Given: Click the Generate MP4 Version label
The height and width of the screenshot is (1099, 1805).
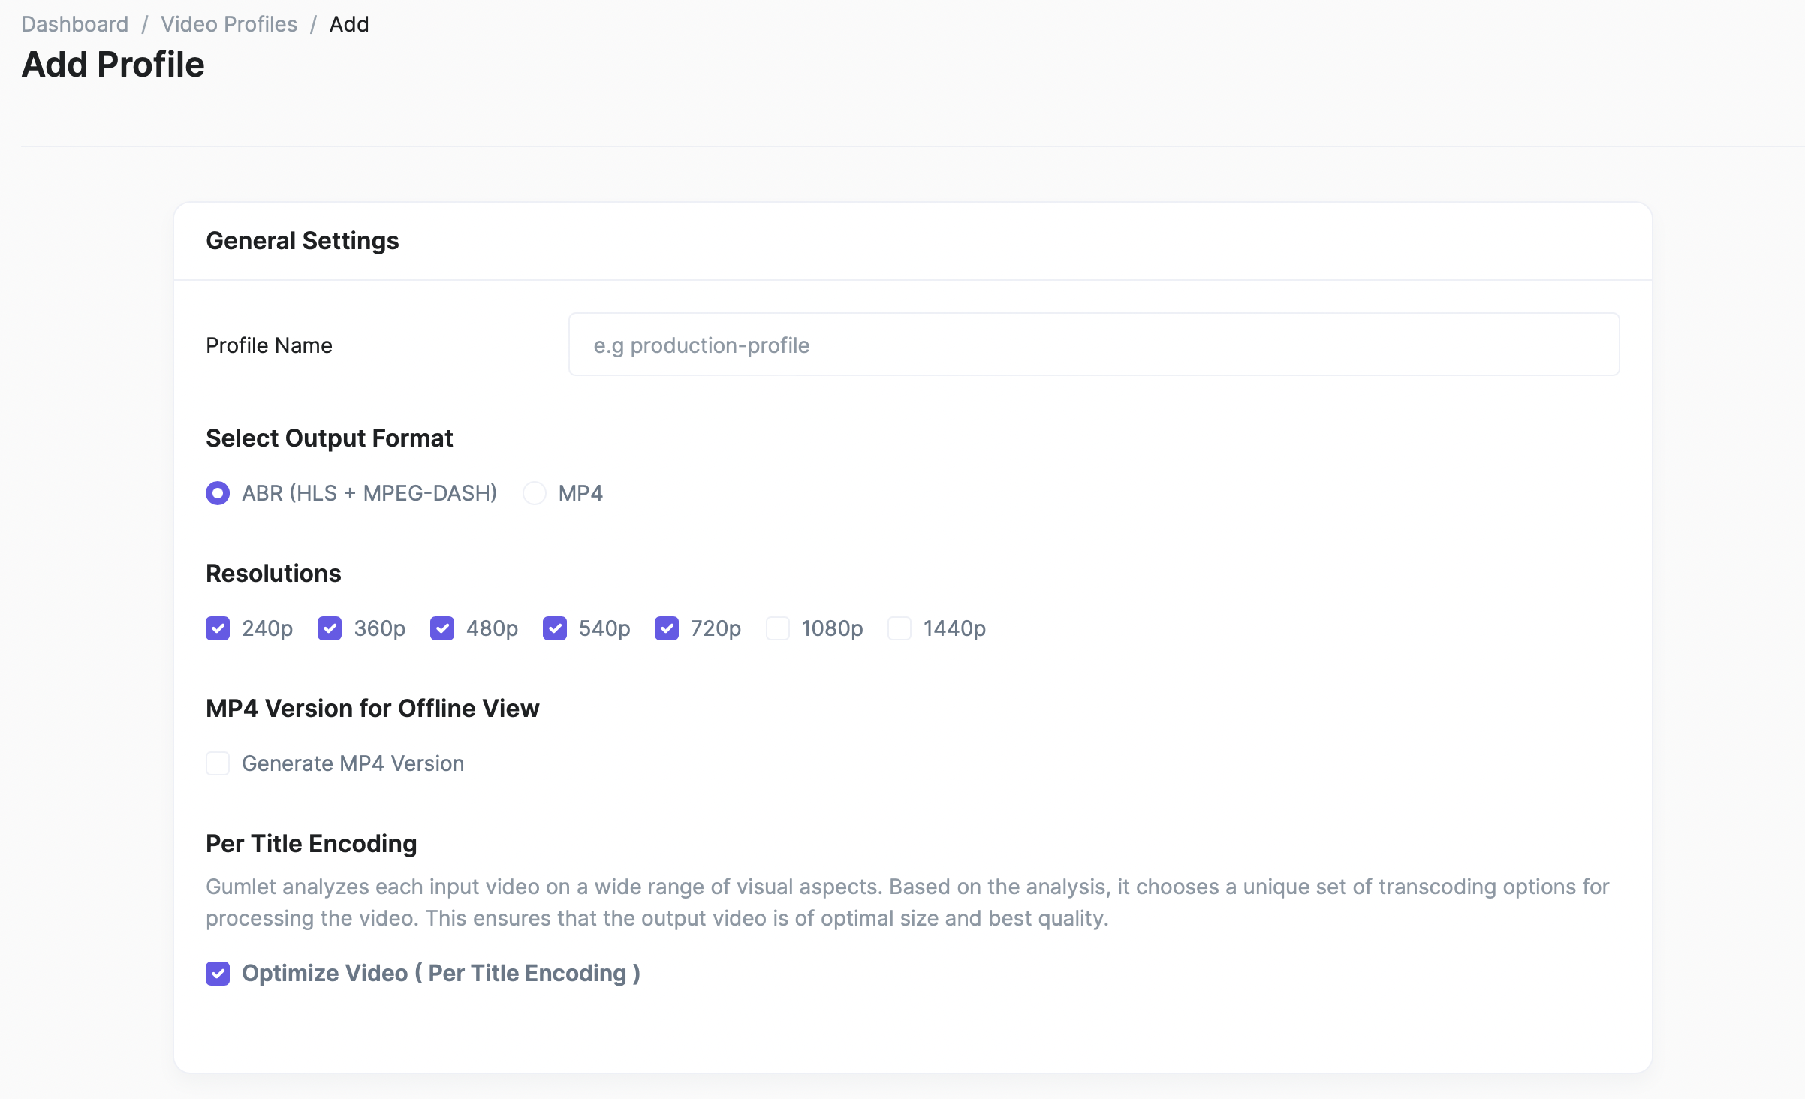Looking at the screenshot, I should [x=353, y=763].
